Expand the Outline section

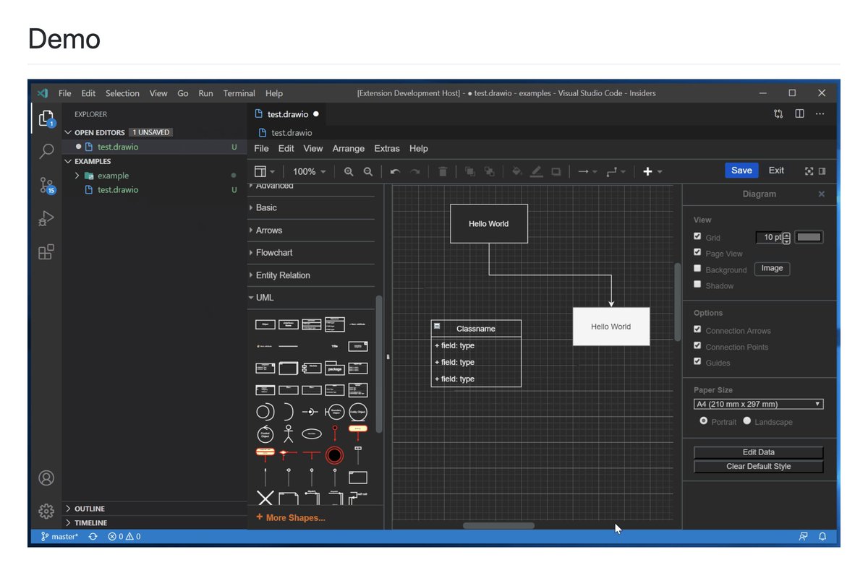click(155, 509)
